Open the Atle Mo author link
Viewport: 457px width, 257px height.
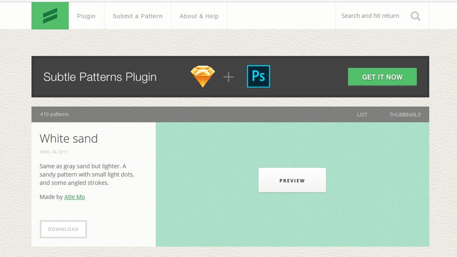click(x=74, y=197)
